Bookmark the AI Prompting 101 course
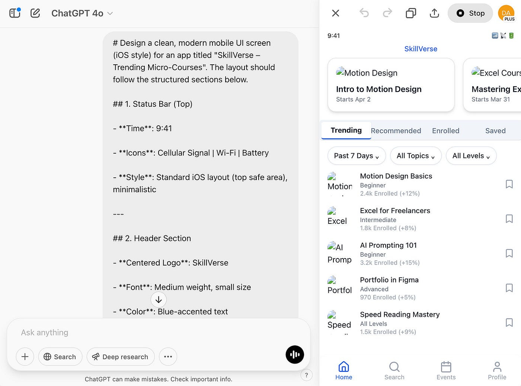 509,253
